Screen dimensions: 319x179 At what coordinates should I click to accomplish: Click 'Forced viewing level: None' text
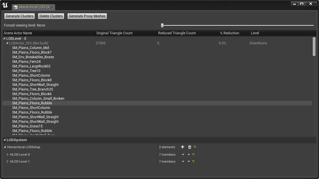(x=25, y=25)
